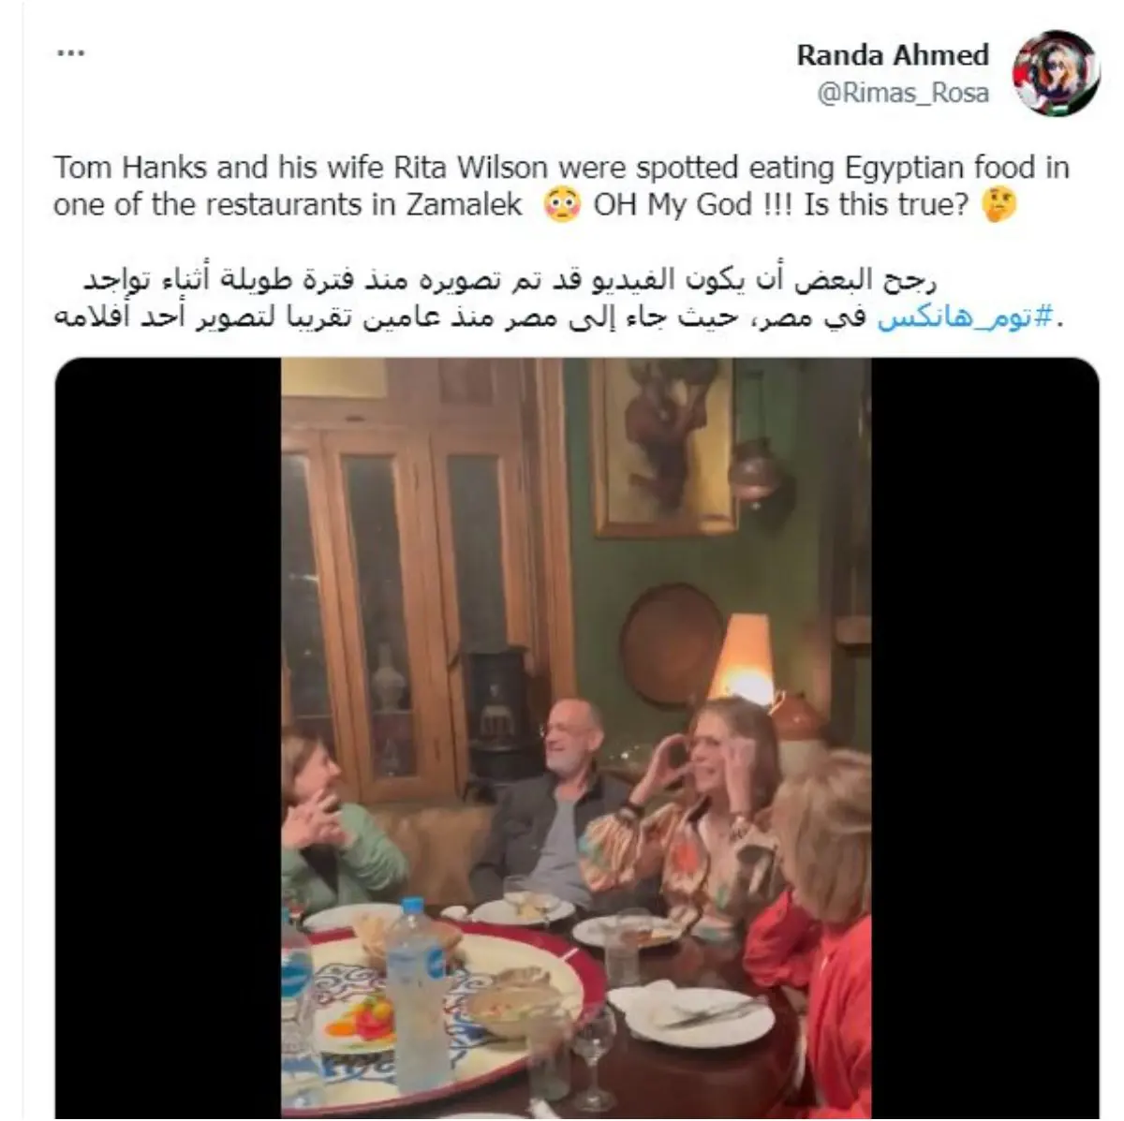Open the three-dot more options menu
1124x1121 pixels.
tap(70, 52)
